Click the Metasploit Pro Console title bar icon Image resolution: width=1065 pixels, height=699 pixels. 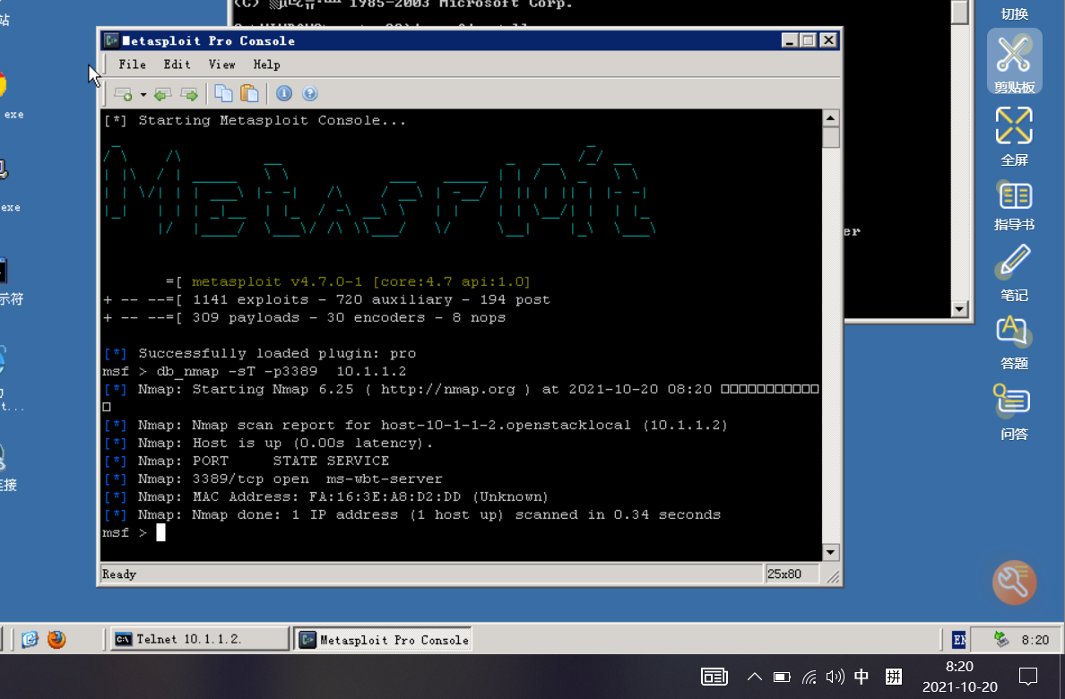[111, 40]
